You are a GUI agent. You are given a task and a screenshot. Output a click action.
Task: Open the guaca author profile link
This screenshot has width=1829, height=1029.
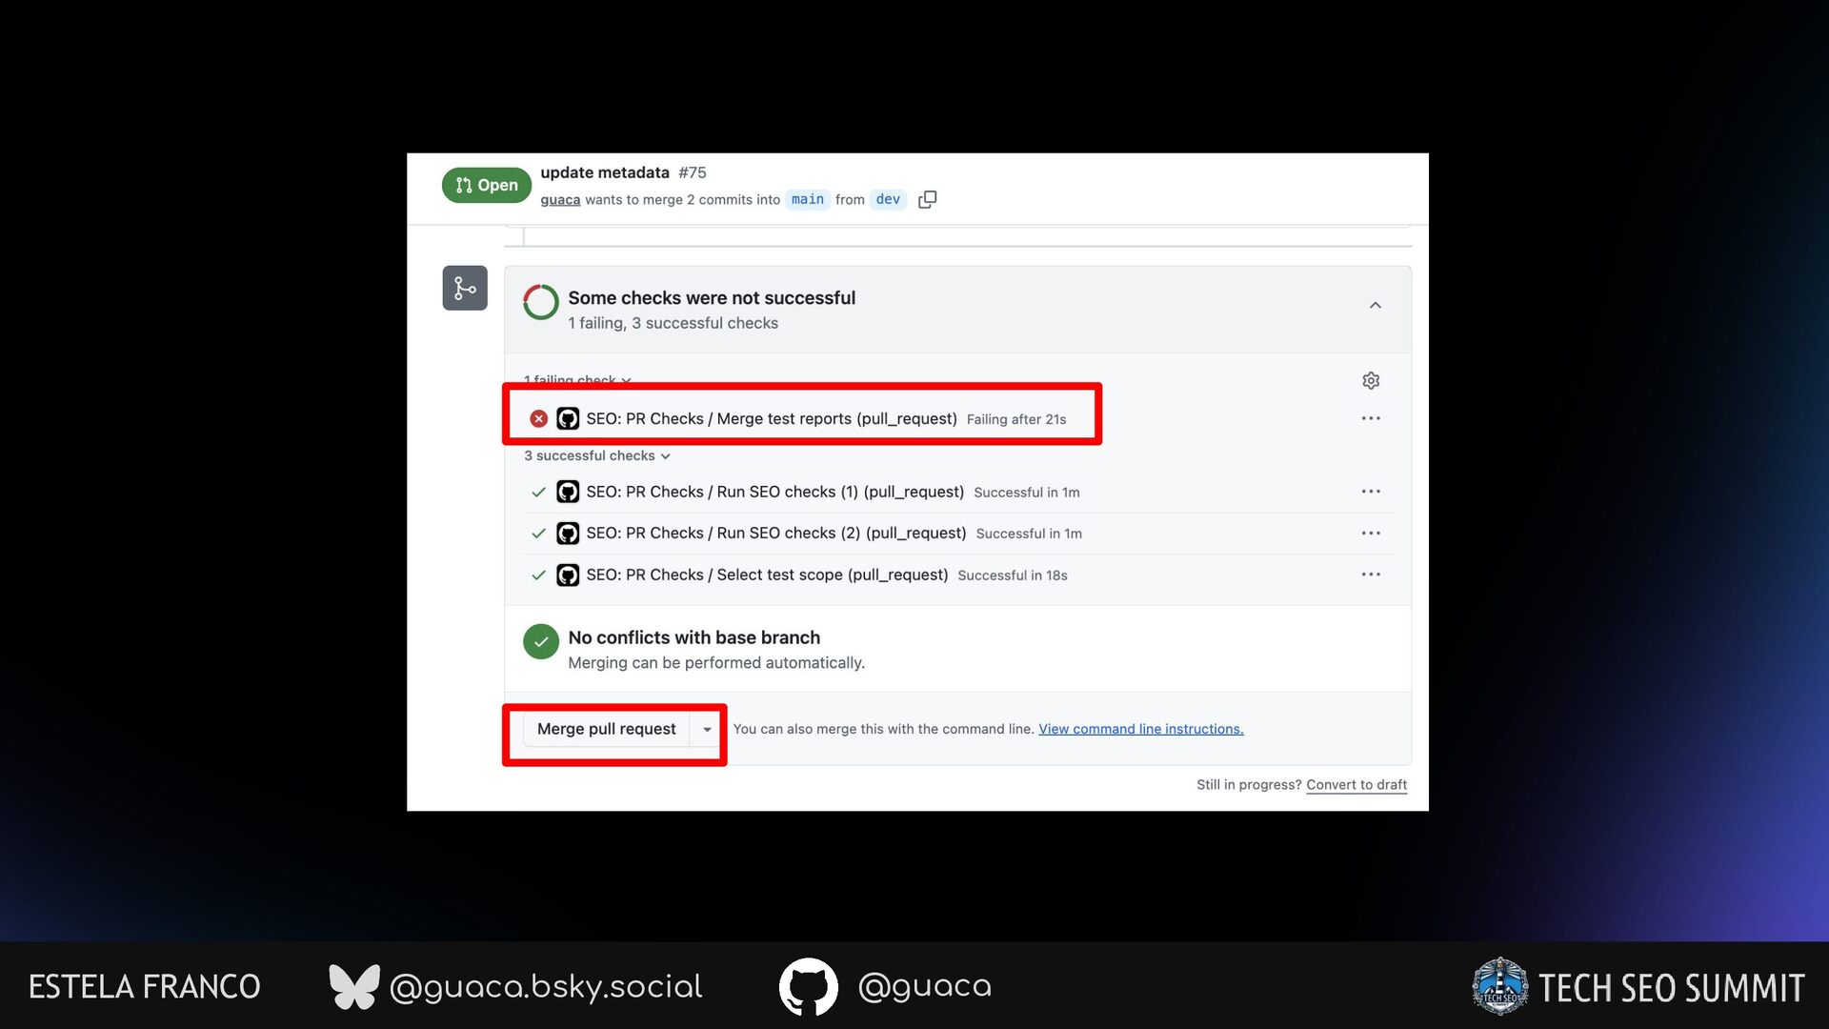tap(560, 199)
